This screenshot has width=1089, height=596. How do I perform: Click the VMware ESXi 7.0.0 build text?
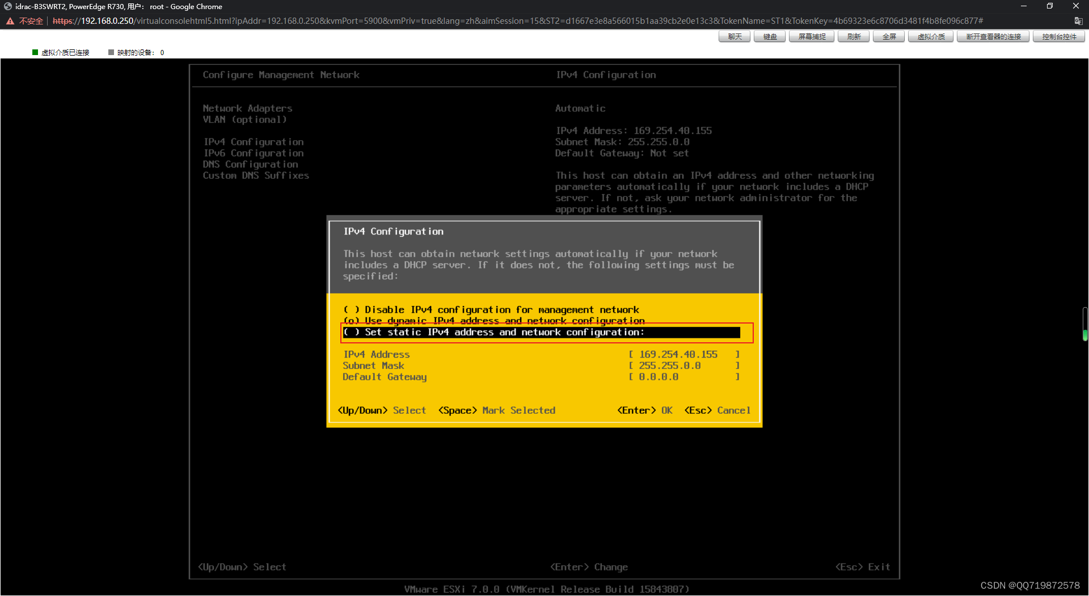point(547,589)
